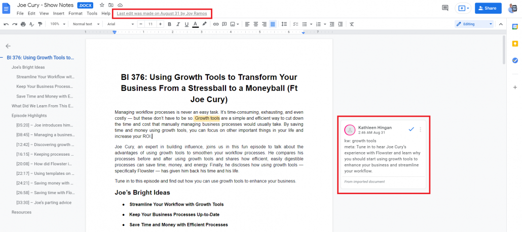This screenshot has height=232, width=522.
Task: Open the highlight color picker
Action: point(204,24)
